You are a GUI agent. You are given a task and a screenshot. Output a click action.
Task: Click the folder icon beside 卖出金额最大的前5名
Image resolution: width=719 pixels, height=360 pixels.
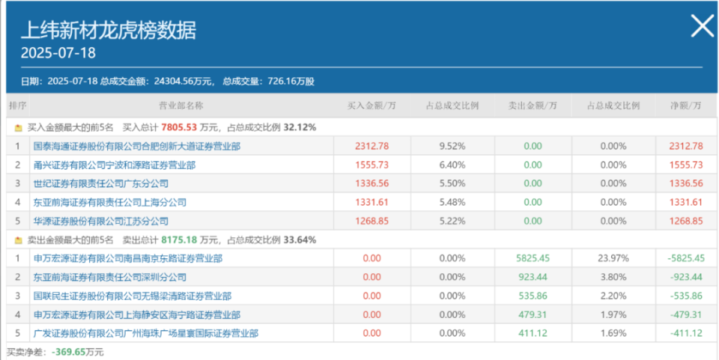[x=18, y=240]
